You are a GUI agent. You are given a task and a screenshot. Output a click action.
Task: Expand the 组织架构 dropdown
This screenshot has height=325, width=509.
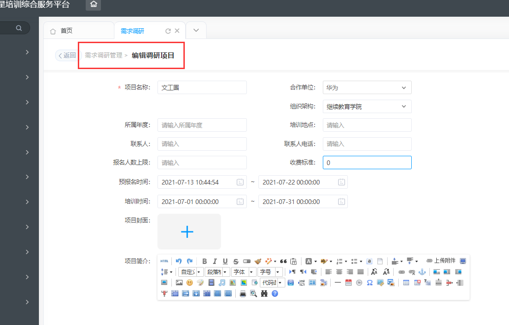pos(367,107)
